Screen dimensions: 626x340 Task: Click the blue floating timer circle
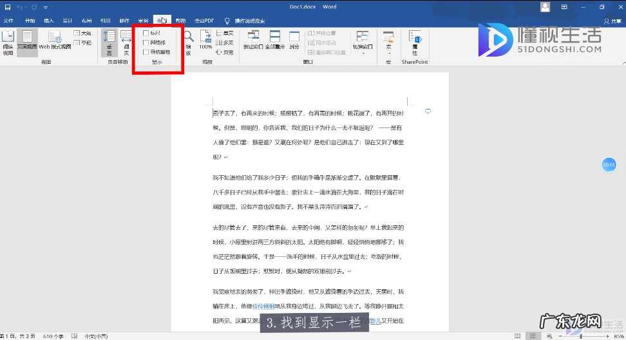tap(609, 165)
